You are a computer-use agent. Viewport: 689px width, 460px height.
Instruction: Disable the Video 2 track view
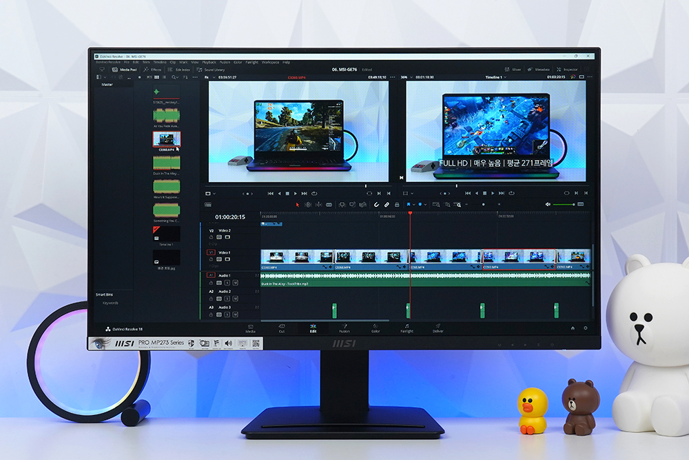227,237
